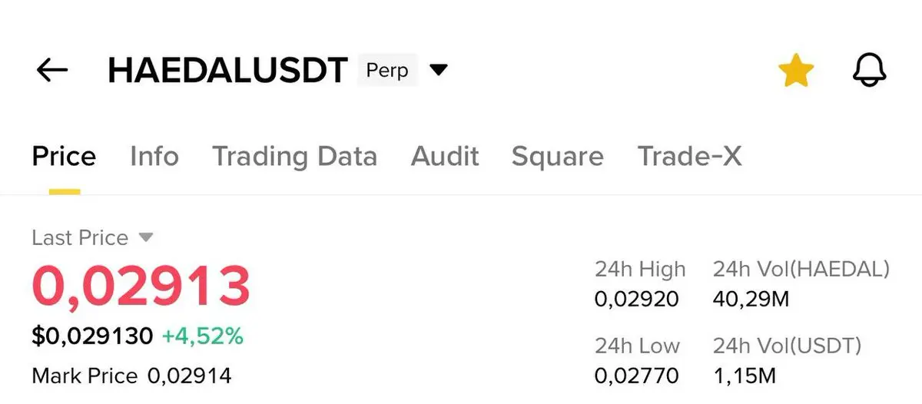Tap the +4,52% change percentage

202,336
